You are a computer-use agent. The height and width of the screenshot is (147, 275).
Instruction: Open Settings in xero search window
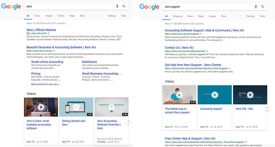click(112, 16)
